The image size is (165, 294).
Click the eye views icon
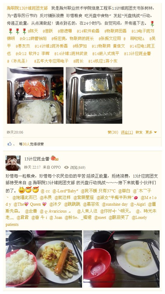(66, 167)
